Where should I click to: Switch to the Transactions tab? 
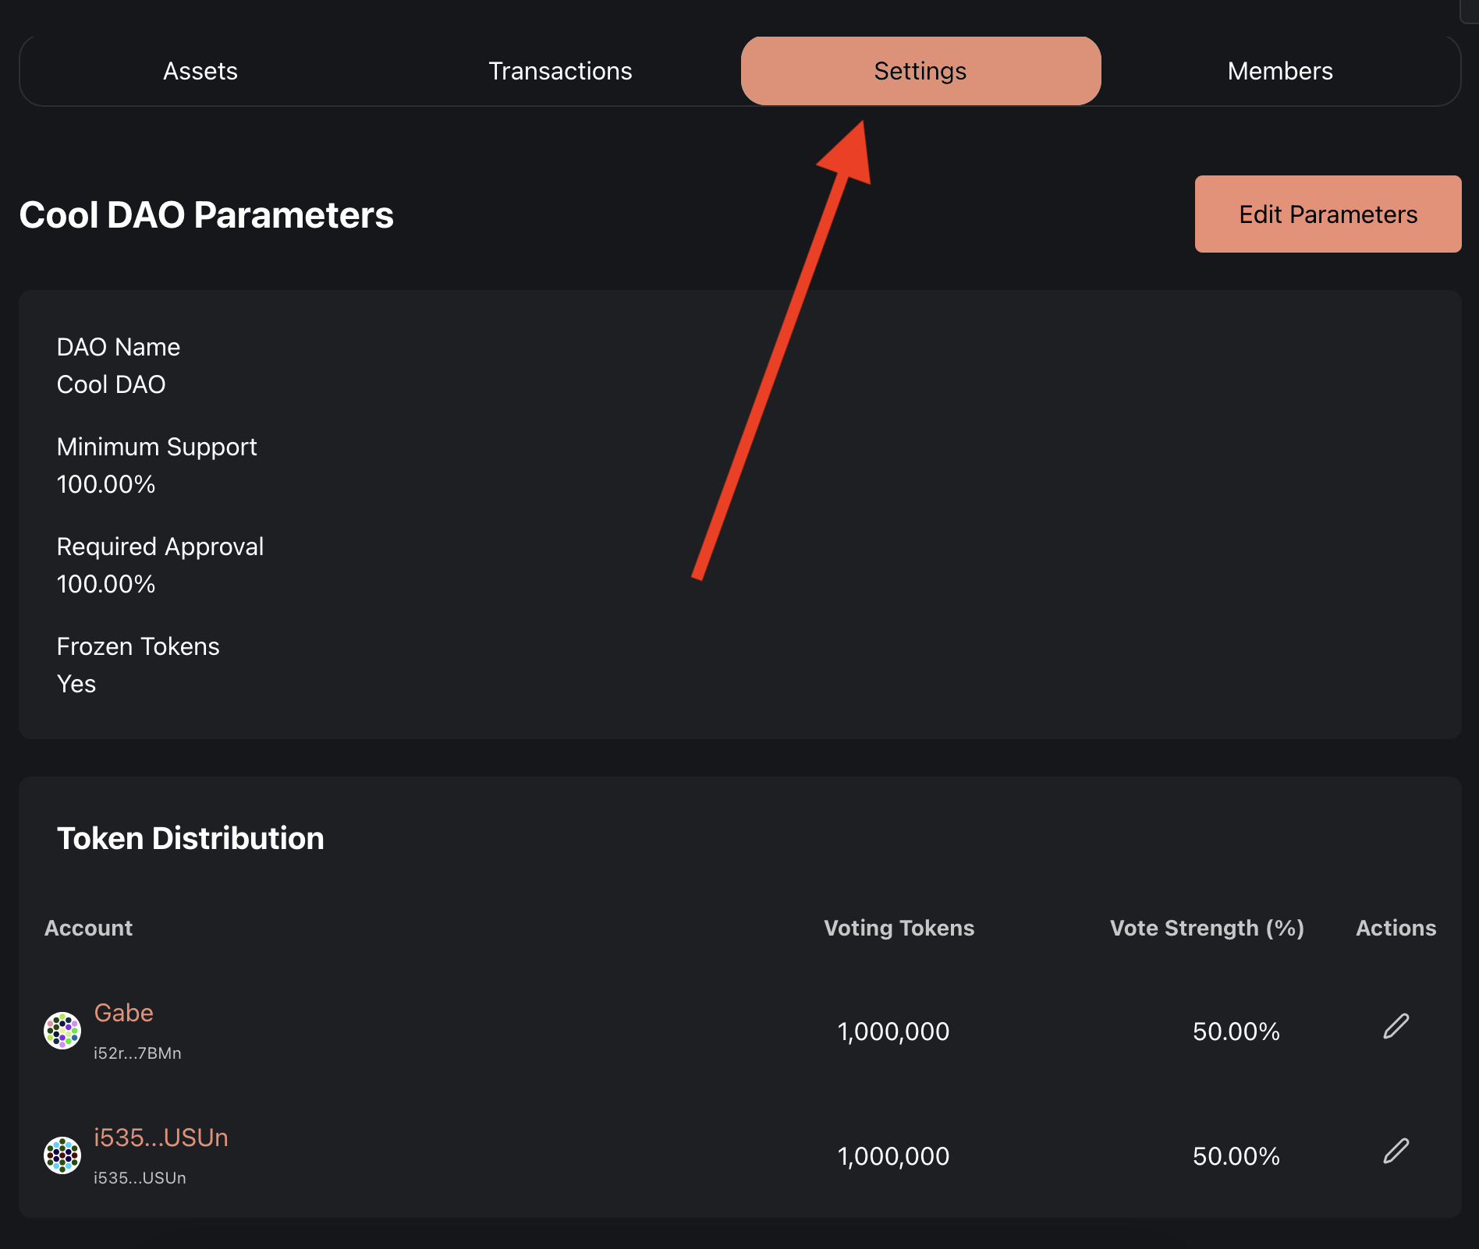point(560,71)
